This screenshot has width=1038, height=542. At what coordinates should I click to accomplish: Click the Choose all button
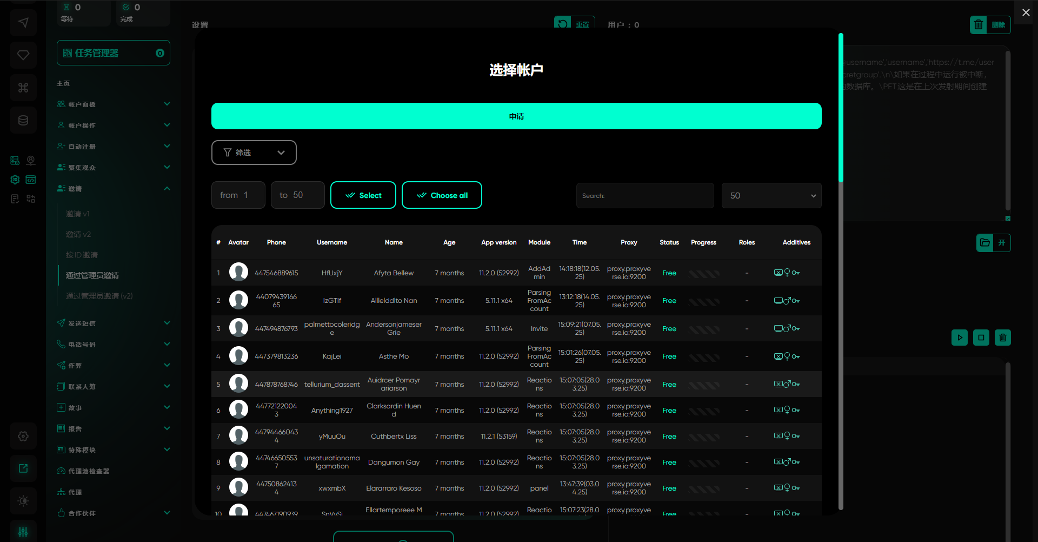pyautogui.click(x=442, y=195)
